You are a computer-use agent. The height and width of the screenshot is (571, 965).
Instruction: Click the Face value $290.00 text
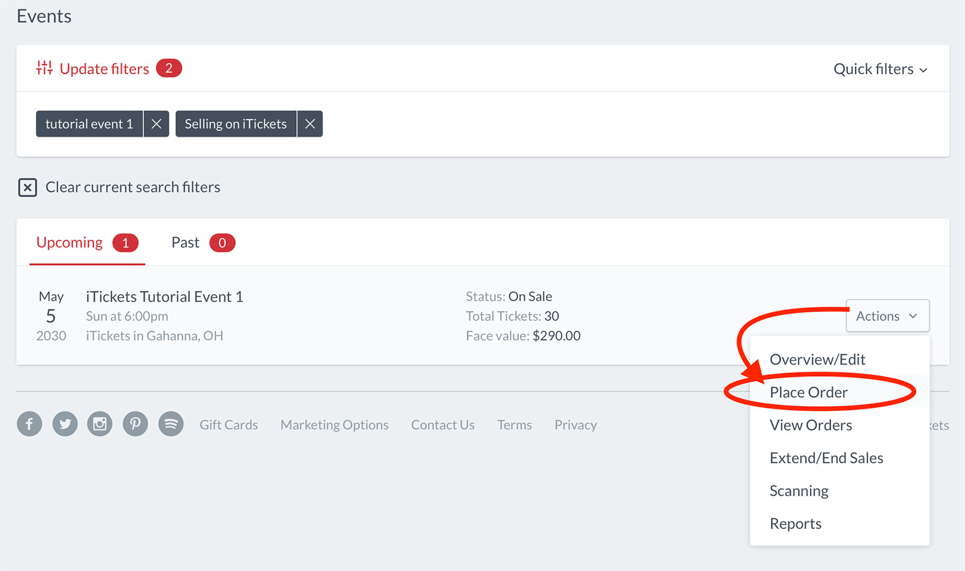click(x=523, y=336)
